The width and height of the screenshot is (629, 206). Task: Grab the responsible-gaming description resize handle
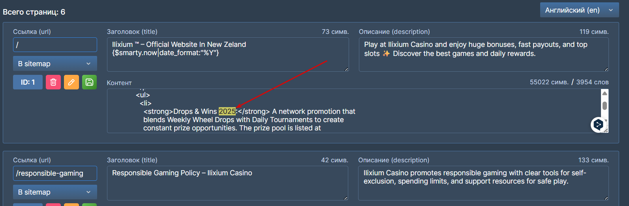pyautogui.click(x=606, y=198)
